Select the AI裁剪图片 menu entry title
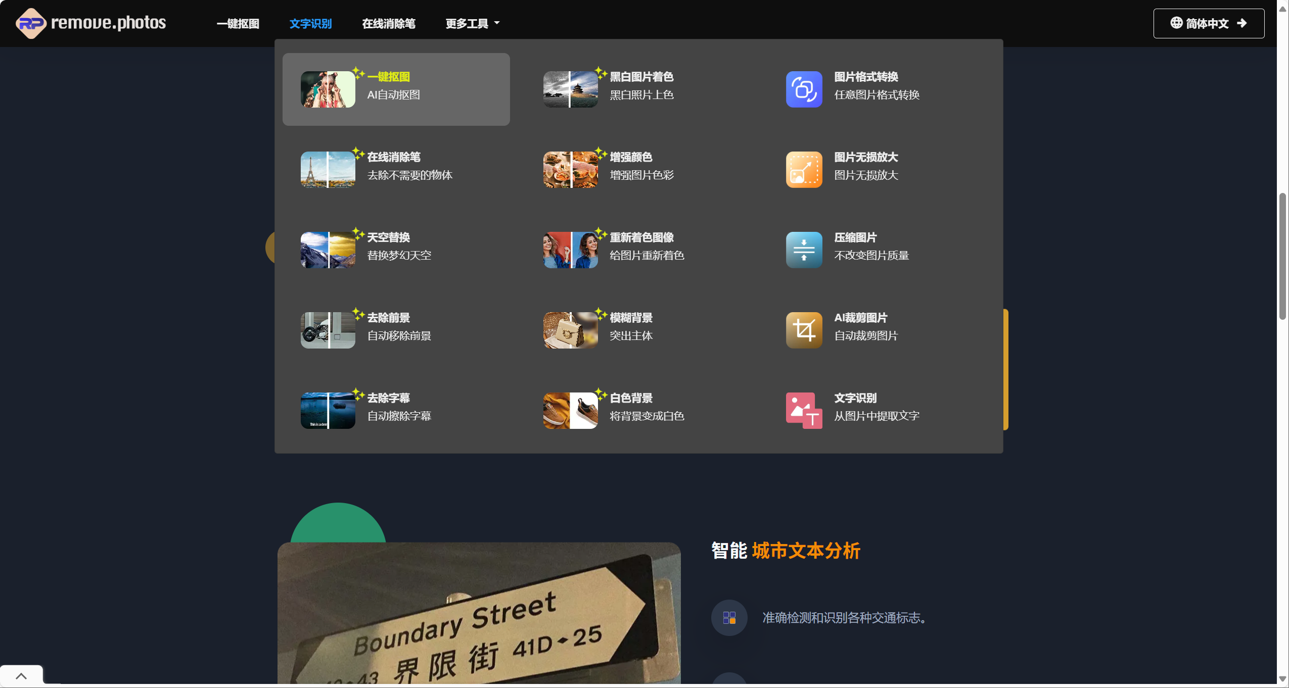This screenshot has width=1289, height=688. (861, 318)
